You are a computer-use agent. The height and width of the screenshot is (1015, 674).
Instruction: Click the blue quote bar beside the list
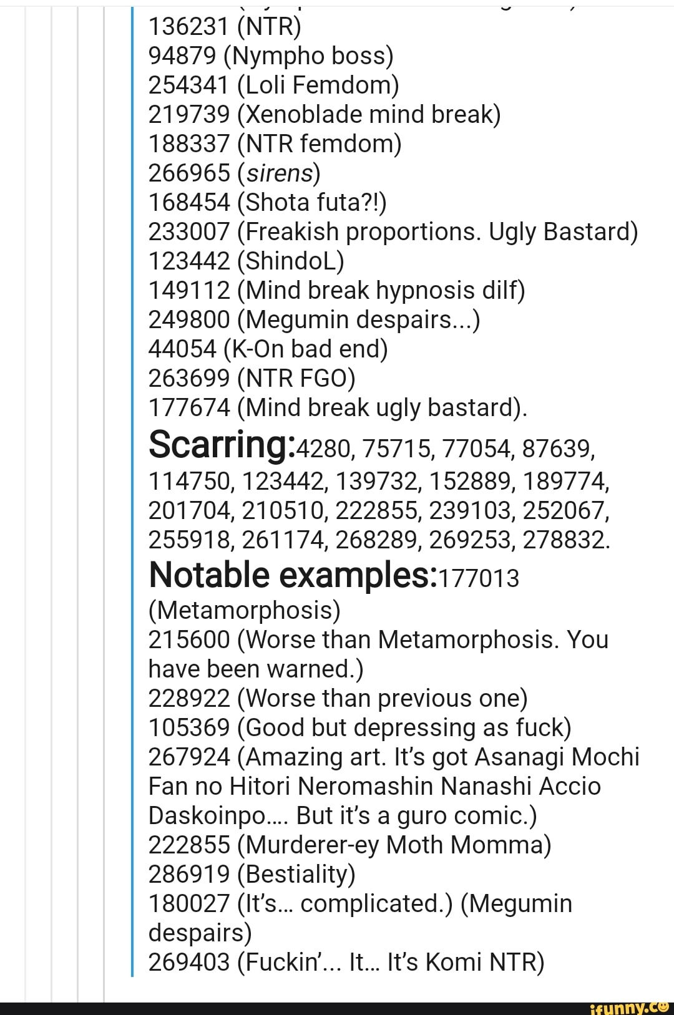point(132,490)
